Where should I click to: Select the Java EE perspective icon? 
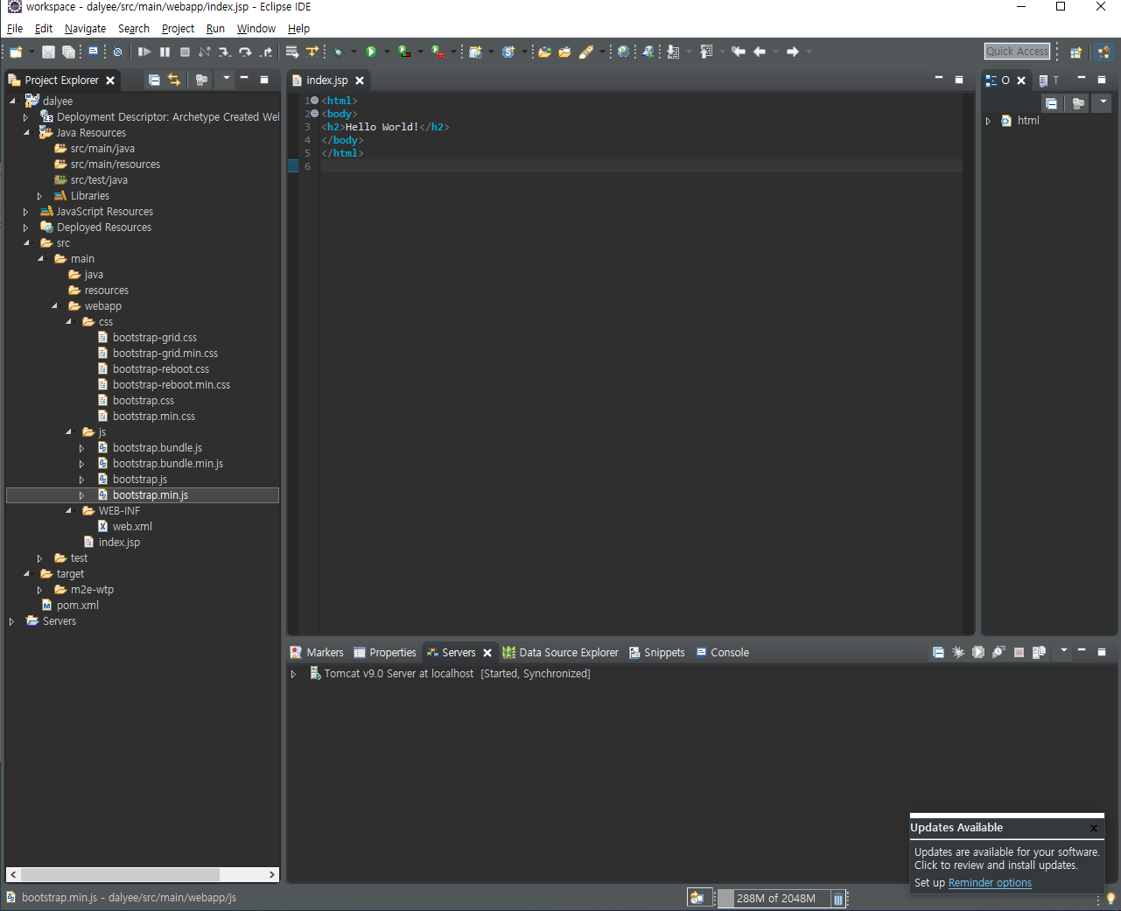click(x=1103, y=52)
